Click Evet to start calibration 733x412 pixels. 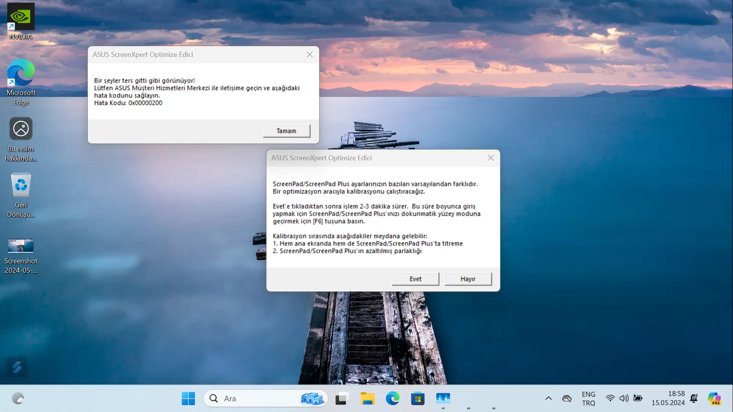coord(415,279)
